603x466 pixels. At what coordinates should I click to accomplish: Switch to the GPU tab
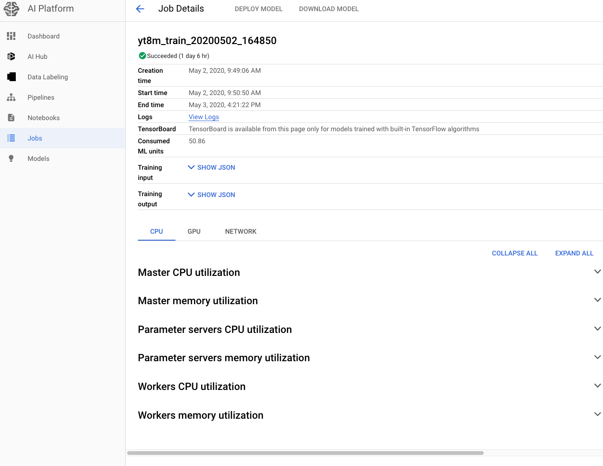pos(194,231)
